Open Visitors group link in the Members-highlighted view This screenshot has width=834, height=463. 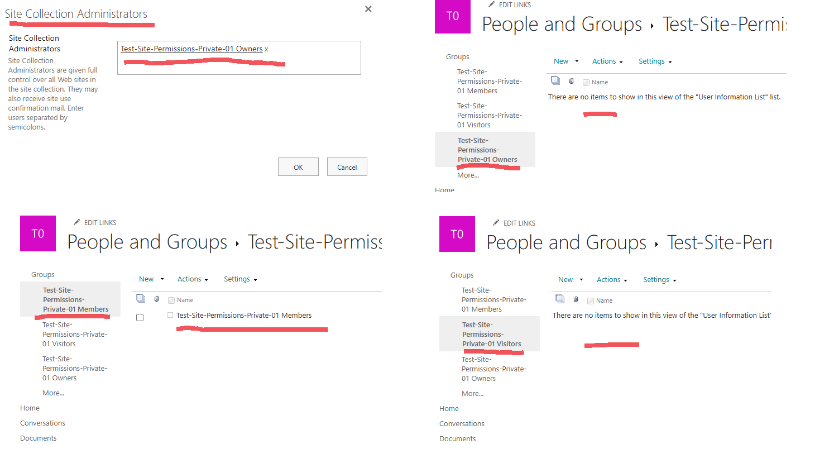[x=75, y=334]
